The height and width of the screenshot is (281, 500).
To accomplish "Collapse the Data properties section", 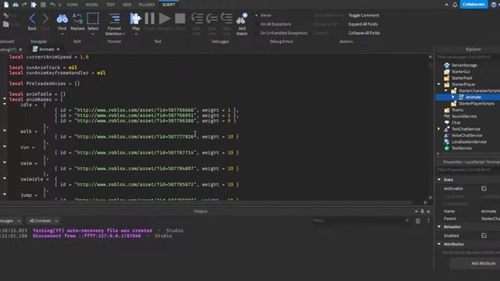I will click(439, 180).
